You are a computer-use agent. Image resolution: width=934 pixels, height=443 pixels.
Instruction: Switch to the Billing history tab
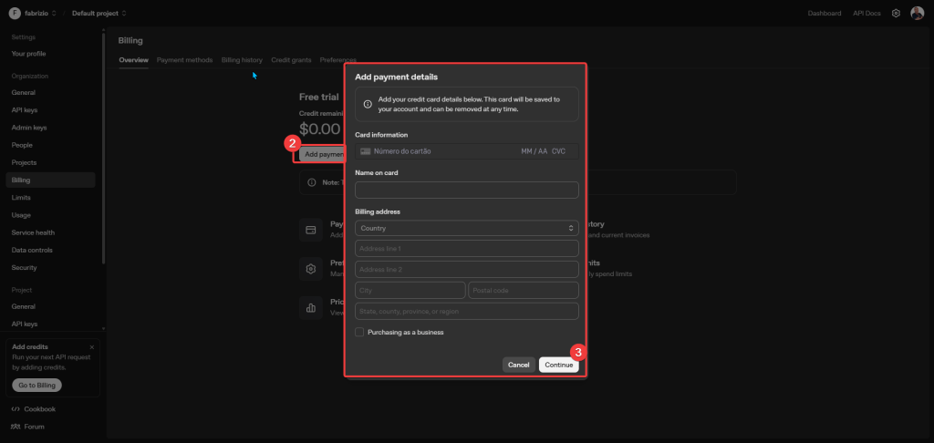point(242,60)
